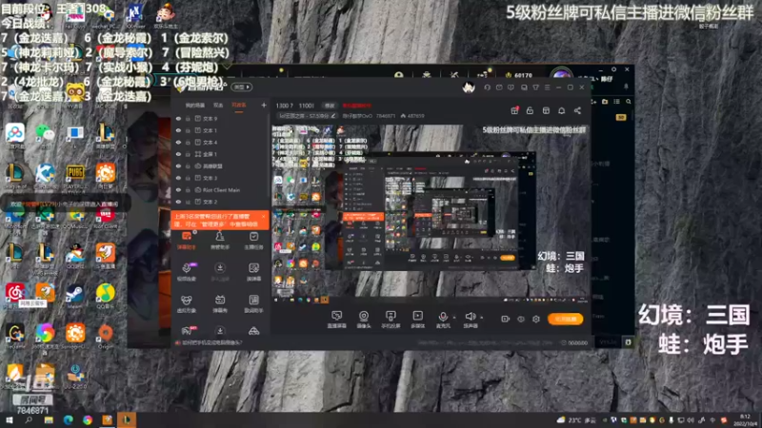The image size is (762, 428).
Task: Open PUBG desktop shortcut
Action: pyautogui.click(x=75, y=177)
